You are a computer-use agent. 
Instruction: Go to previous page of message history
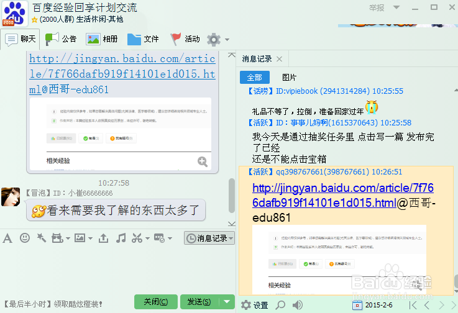(x=427, y=306)
